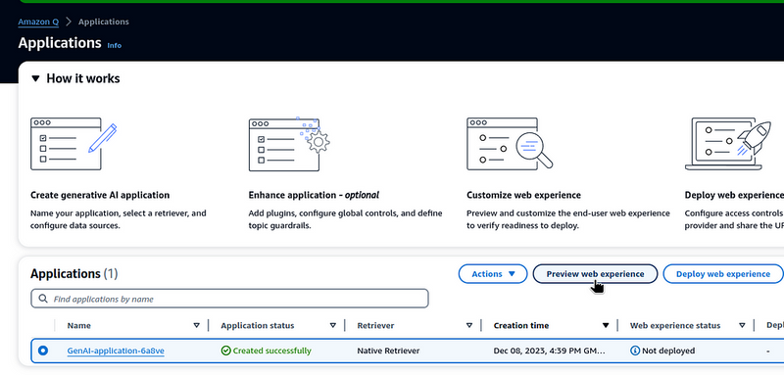Sort by Creation time column arrow
This screenshot has height=375, width=784.
pyautogui.click(x=606, y=326)
